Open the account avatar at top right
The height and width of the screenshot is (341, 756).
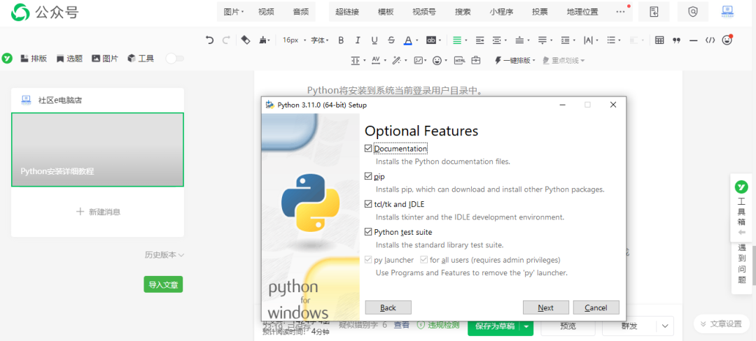(x=727, y=11)
